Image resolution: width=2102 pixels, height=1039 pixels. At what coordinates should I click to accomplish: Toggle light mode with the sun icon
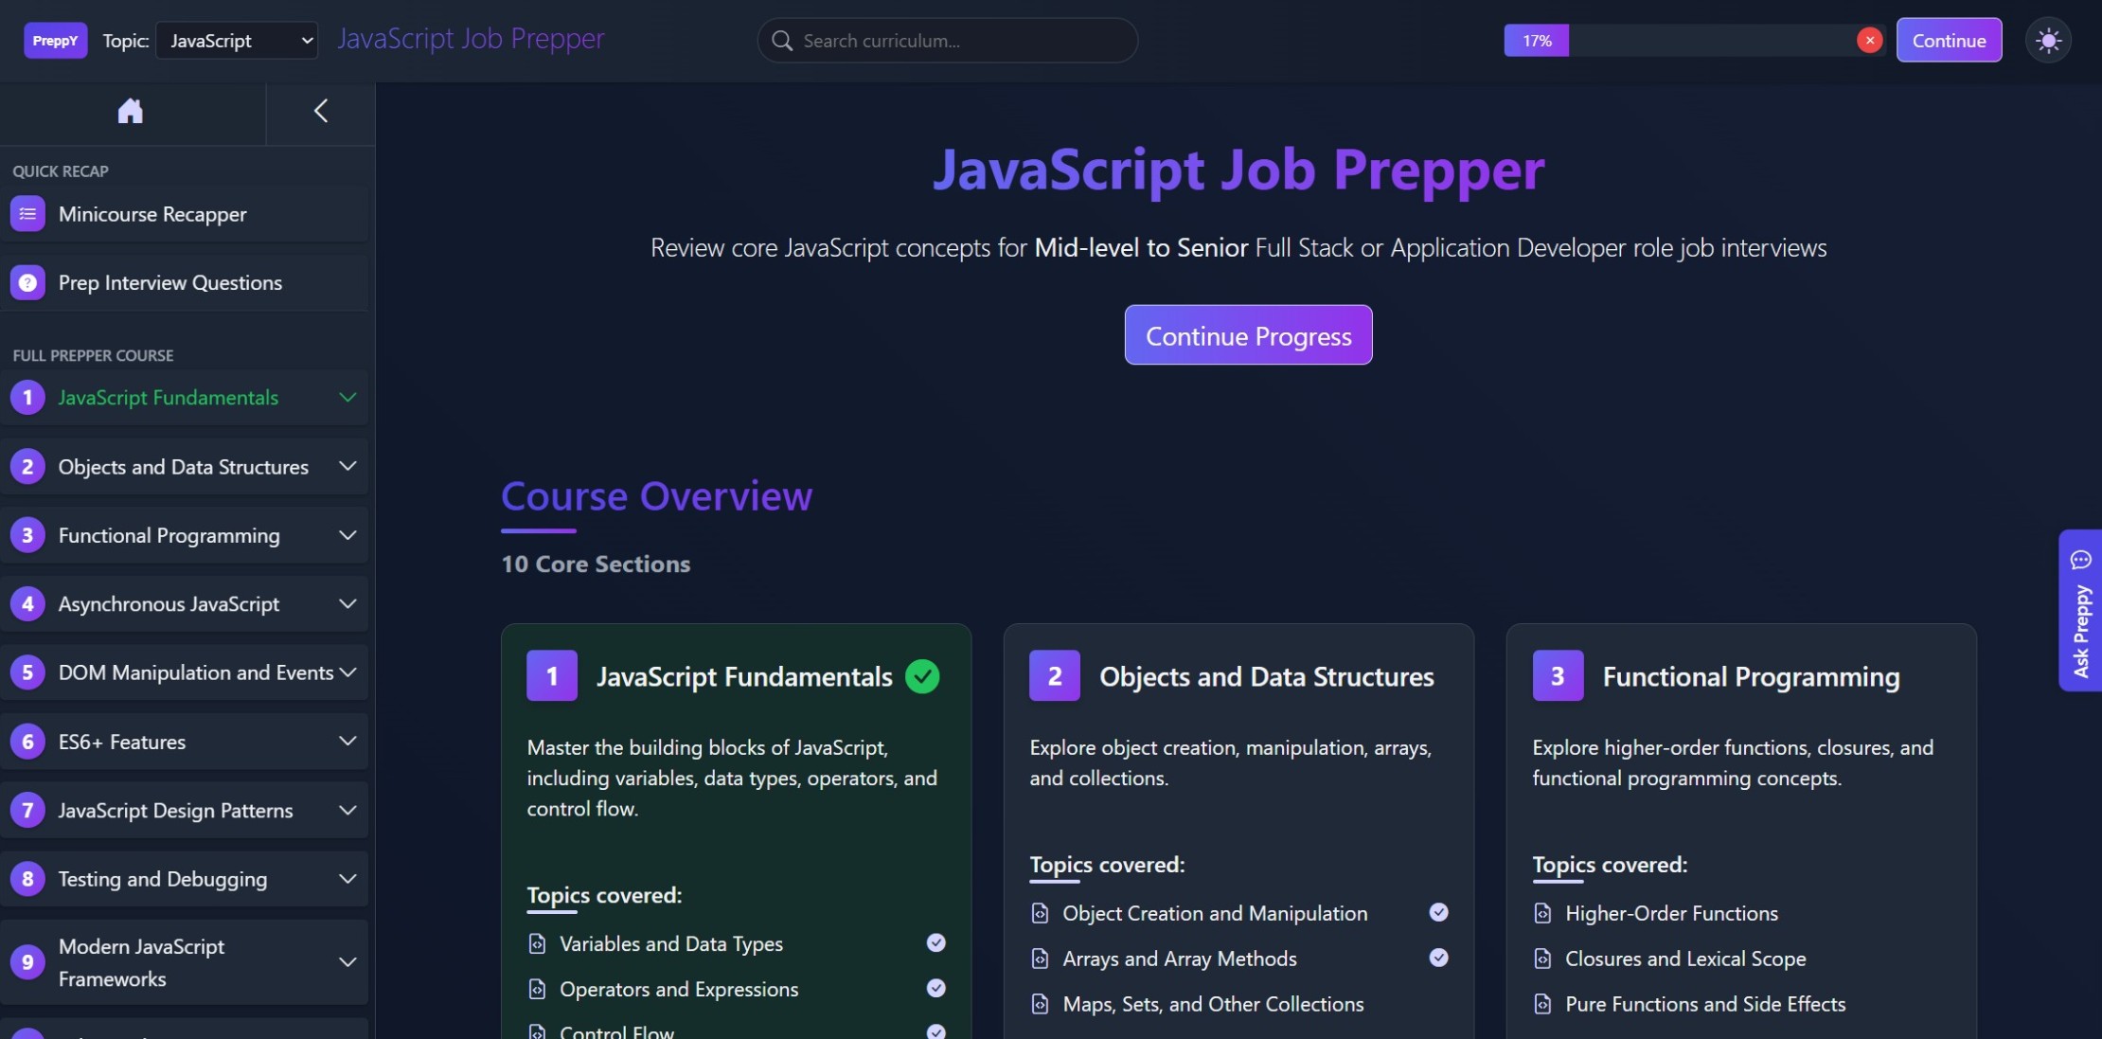click(2049, 40)
